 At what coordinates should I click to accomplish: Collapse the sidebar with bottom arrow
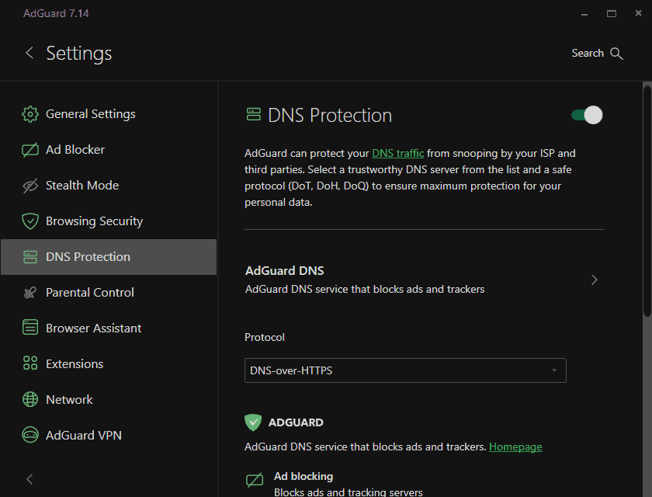(29, 479)
